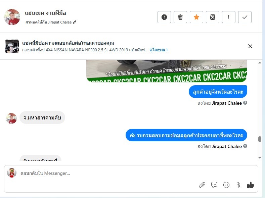Viewport: 265px width, 198px height.
Task: Open the emoji picker
Action: [226, 185]
